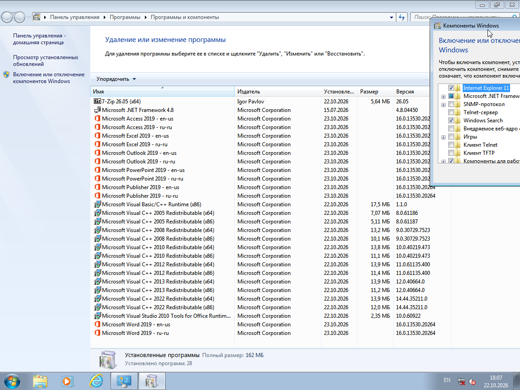The image size is (520, 390).
Task: Click the Control Panel icon in the address bar
Action: tap(37, 17)
